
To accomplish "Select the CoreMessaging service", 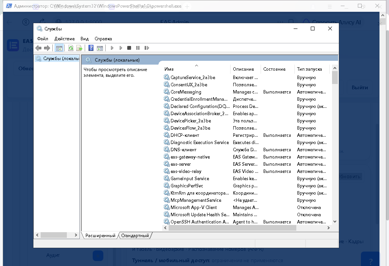I will 186,92.
